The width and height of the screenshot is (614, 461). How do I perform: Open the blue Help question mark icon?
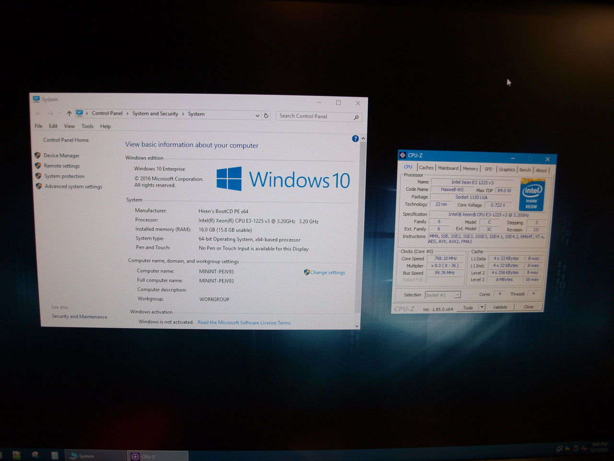[x=355, y=138]
